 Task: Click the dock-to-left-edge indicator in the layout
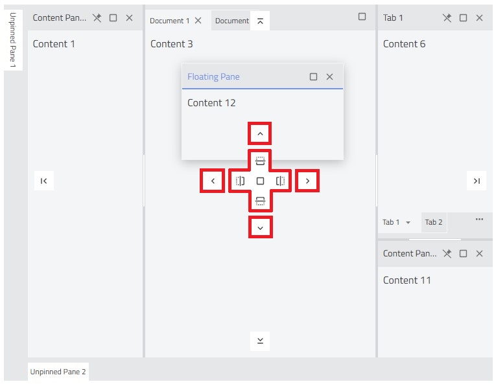click(44, 181)
